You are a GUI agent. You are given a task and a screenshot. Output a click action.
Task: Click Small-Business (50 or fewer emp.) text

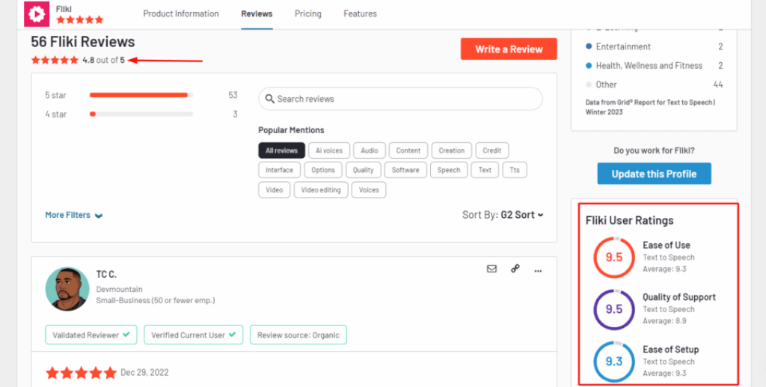tap(156, 300)
